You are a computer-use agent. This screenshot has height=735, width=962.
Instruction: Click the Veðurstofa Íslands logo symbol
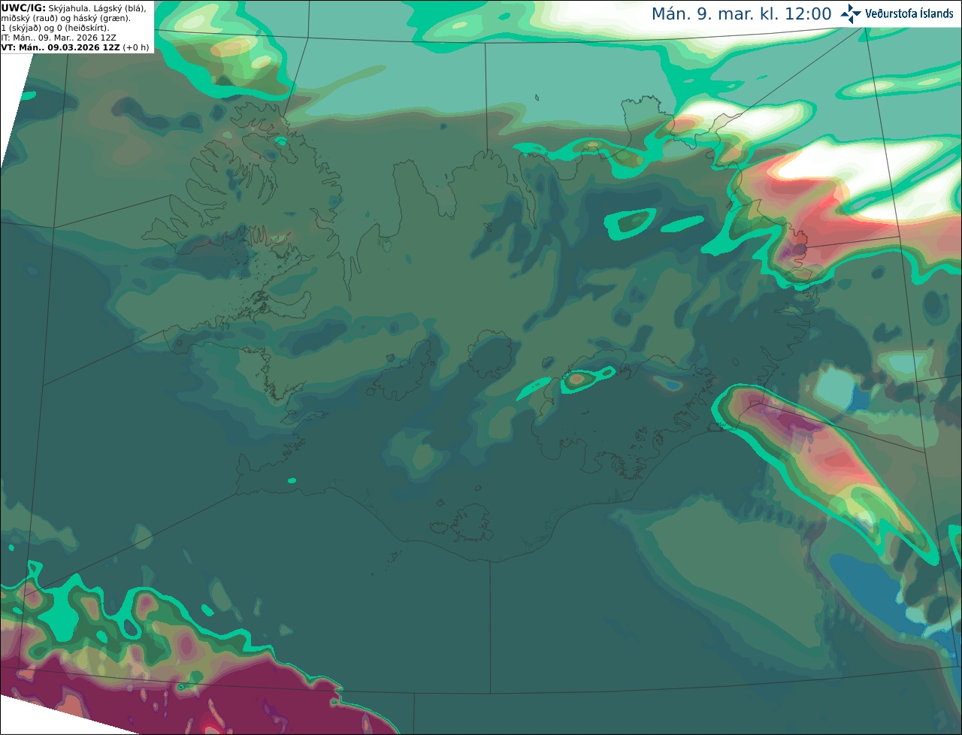(851, 14)
